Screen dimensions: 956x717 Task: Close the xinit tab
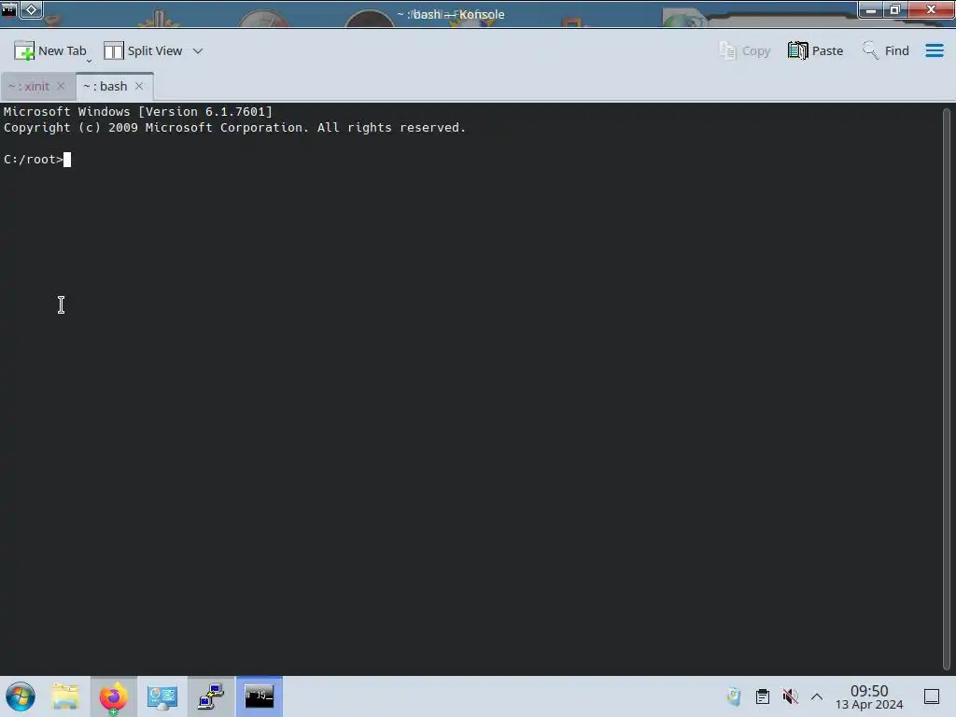click(61, 86)
